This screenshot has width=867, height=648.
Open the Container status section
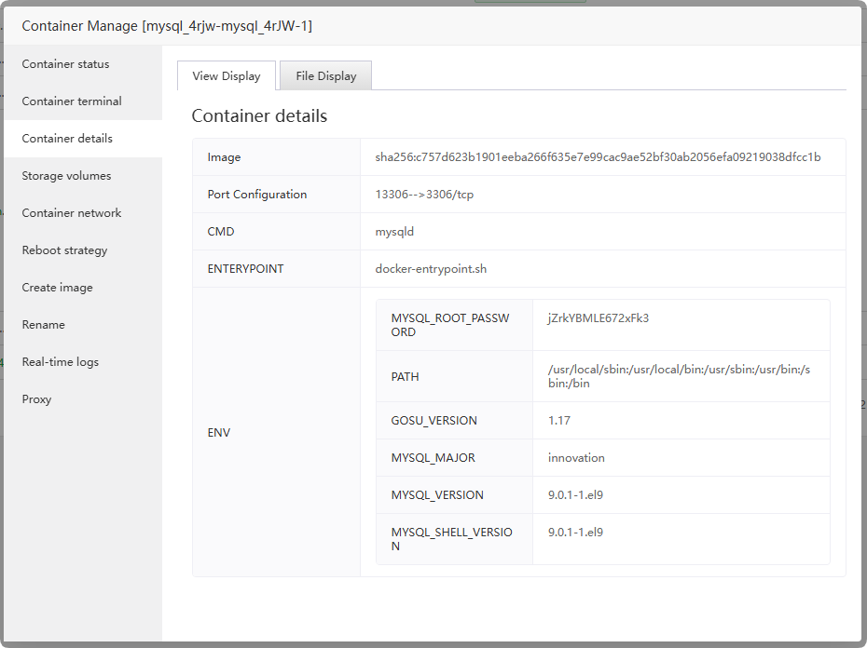point(65,64)
